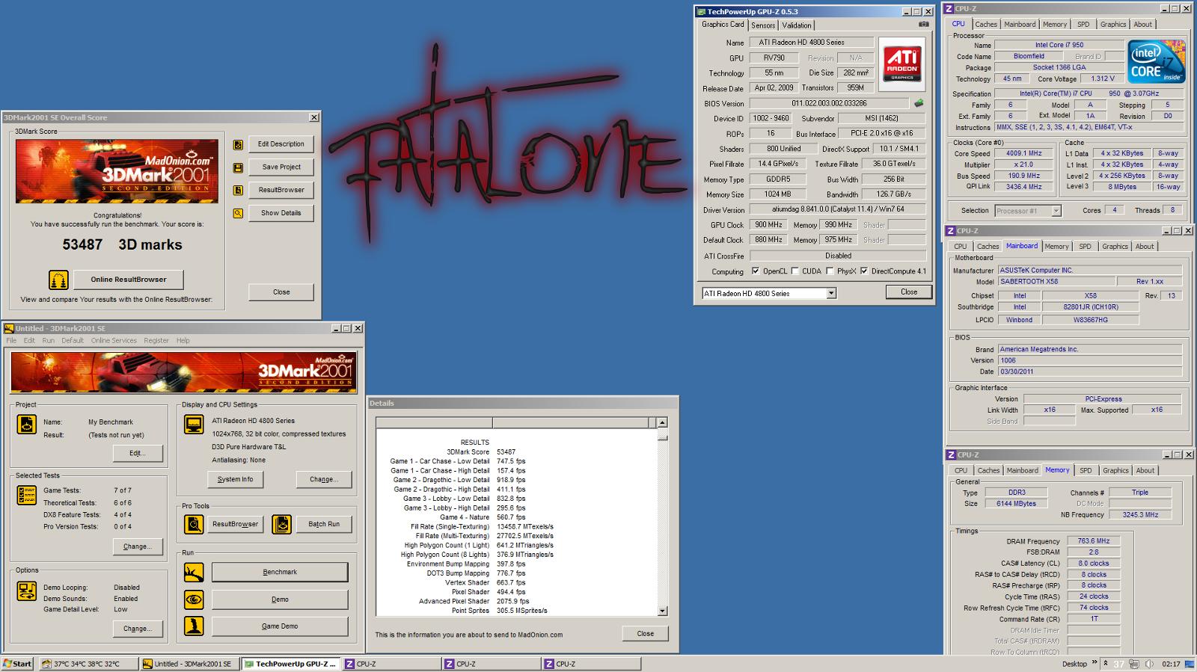Click Change button in Display settings

(x=324, y=480)
